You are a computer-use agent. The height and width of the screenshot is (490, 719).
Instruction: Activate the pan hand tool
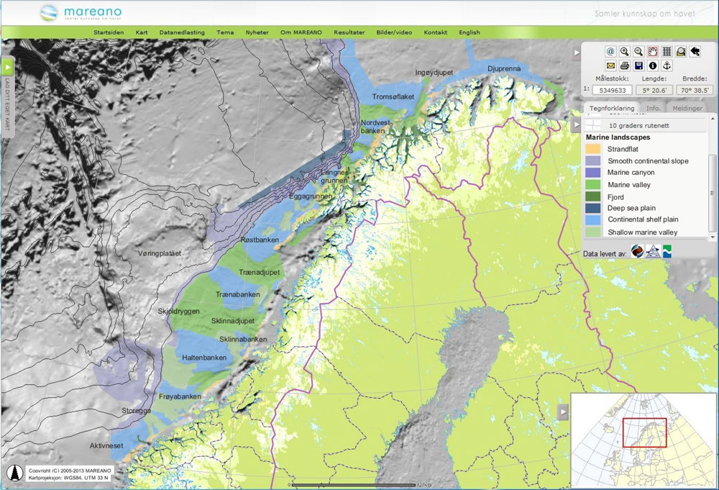coord(653,52)
